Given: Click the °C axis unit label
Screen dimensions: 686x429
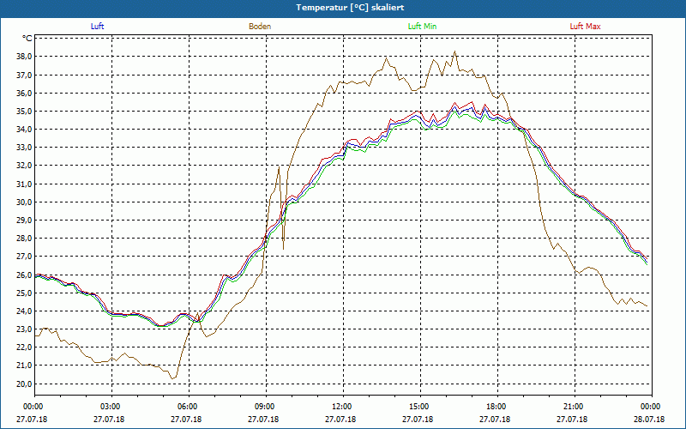Looking at the screenshot, I should pos(27,39).
